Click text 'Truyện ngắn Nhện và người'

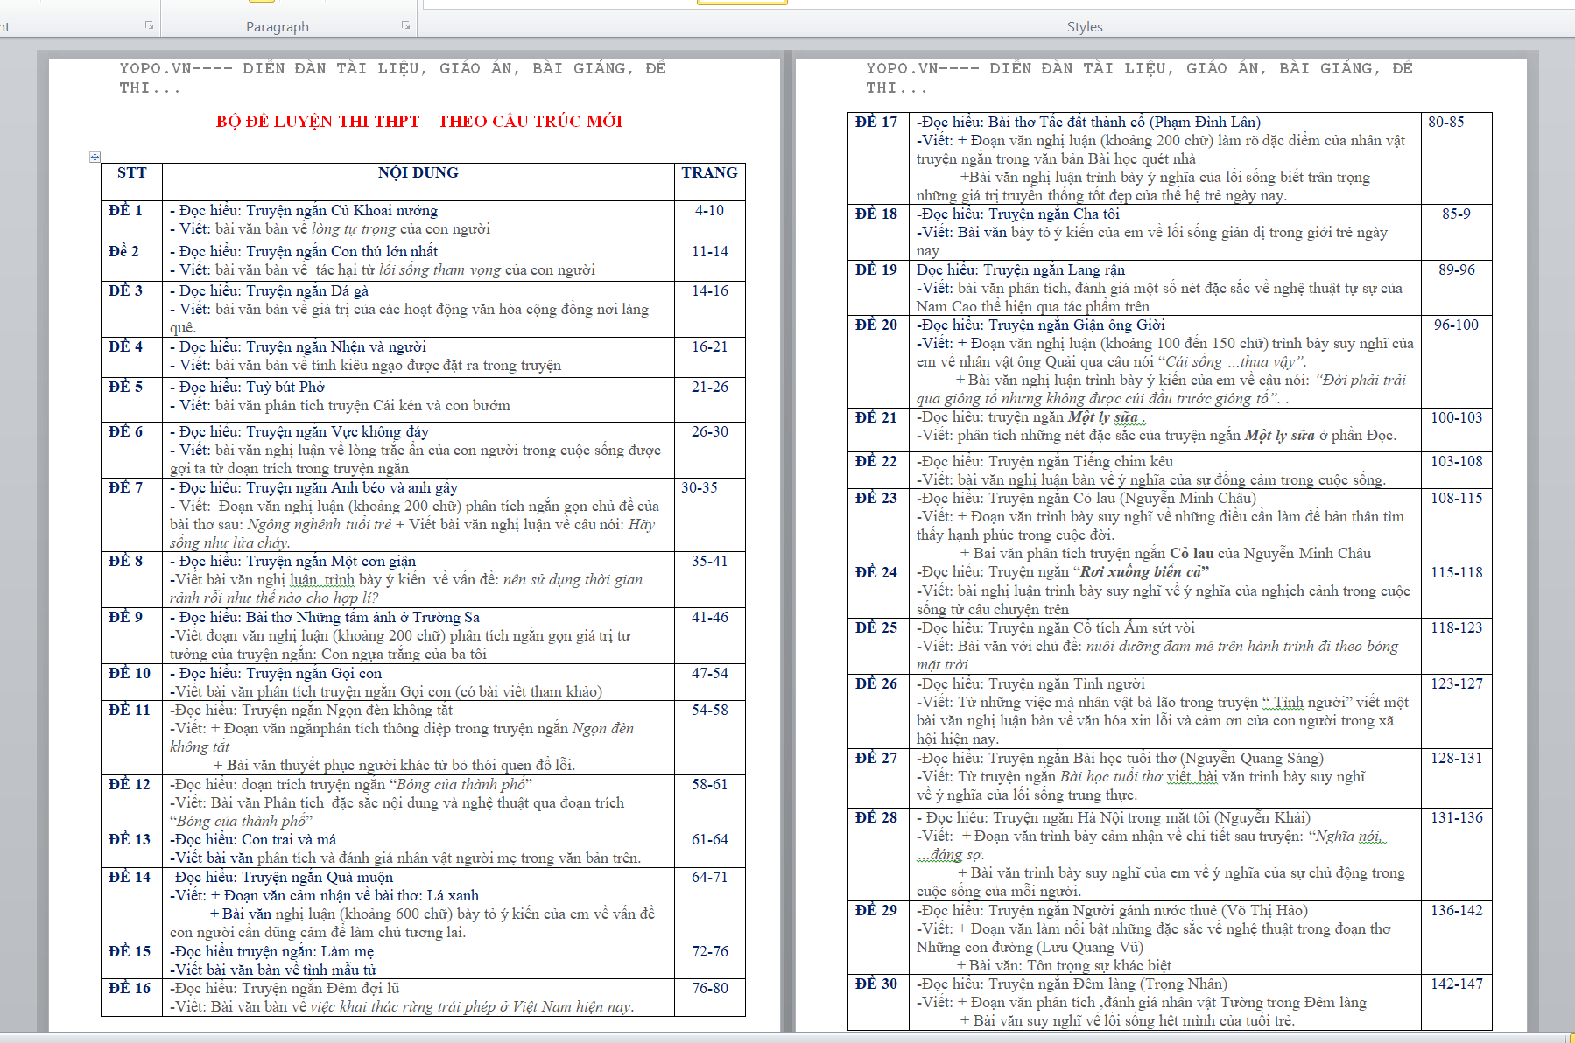pos(336,347)
